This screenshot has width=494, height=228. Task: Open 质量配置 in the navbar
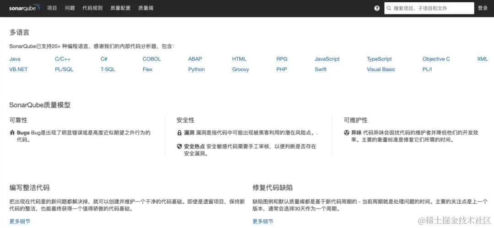pos(120,8)
